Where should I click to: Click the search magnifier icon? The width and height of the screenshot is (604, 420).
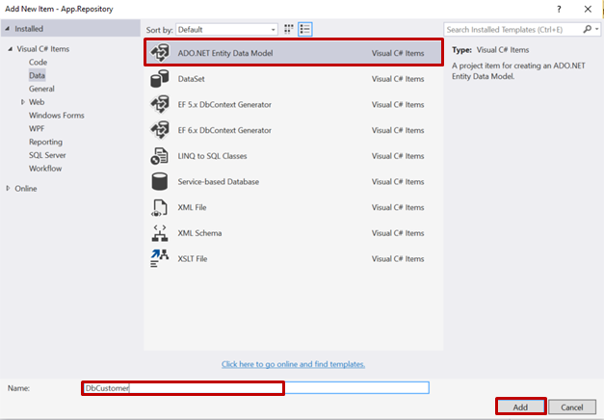(x=587, y=29)
